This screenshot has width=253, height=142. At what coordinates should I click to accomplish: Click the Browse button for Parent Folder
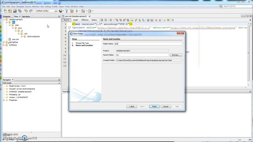(176, 55)
